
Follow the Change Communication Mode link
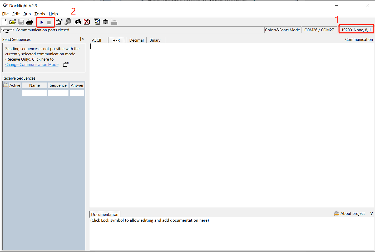click(x=32, y=65)
